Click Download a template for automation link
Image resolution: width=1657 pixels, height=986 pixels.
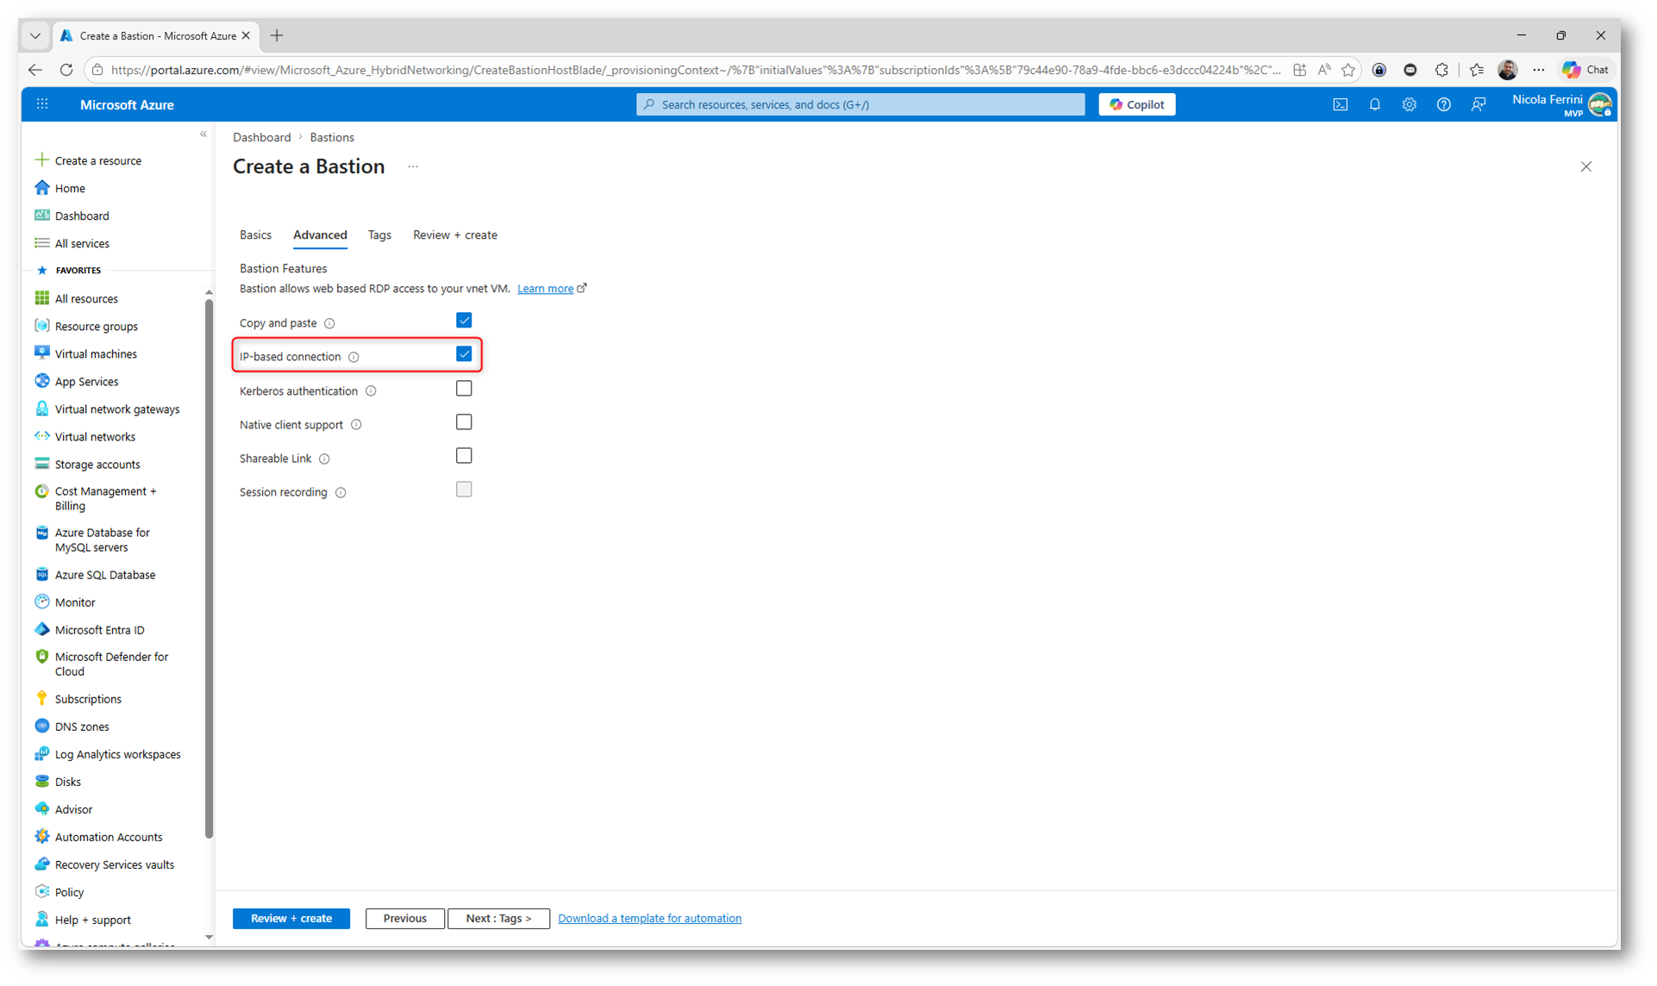[649, 918]
